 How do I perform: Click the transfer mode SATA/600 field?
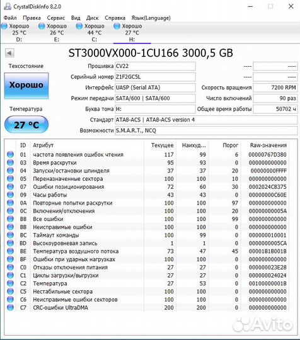155,98
